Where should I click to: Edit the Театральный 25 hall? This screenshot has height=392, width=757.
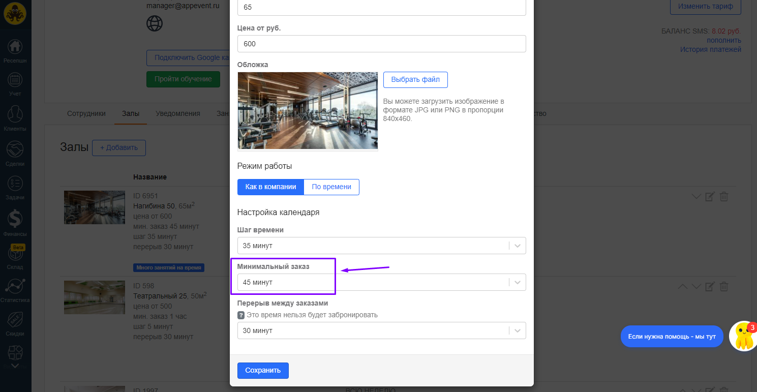[710, 287]
